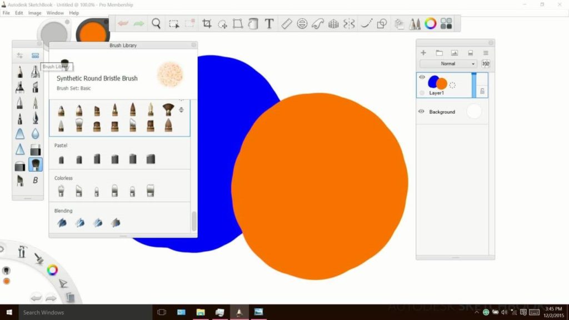This screenshot has height=320, width=569.
Task: Choose the Crop tool
Action: pos(207,23)
